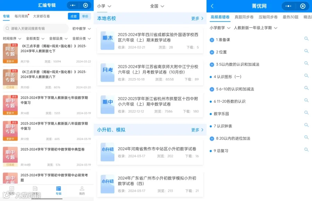Open 期中专题 thumbnail for 七年级数学期中复习
The image size is (312, 201).
pyautogui.click(x=10, y=105)
